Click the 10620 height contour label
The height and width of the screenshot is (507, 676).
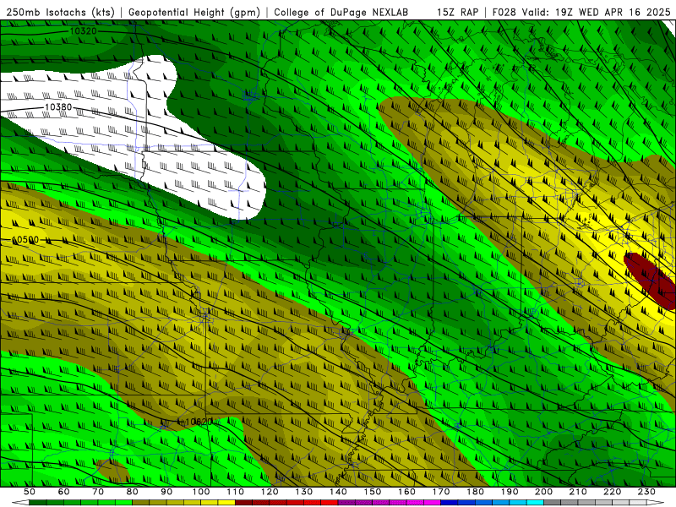pyautogui.click(x=199, y=422)
